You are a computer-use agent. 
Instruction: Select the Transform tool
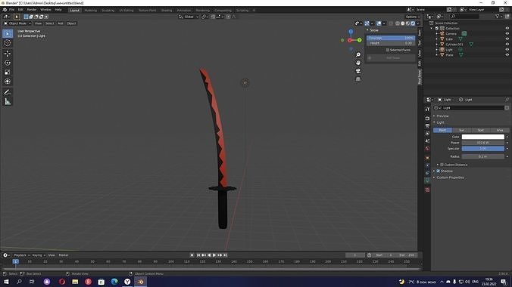click(x=8, y=82)
